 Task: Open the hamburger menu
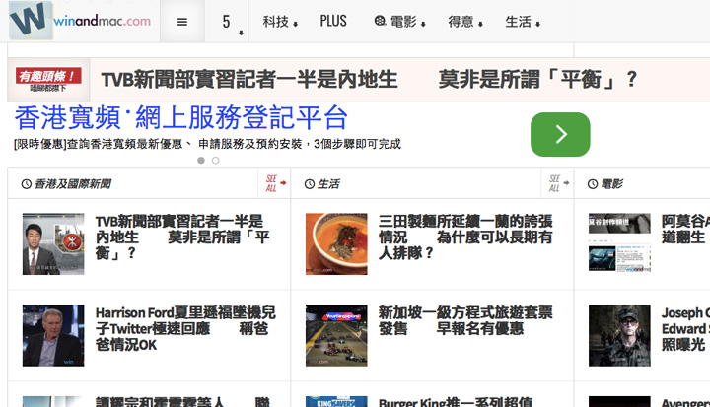[181, 21]
